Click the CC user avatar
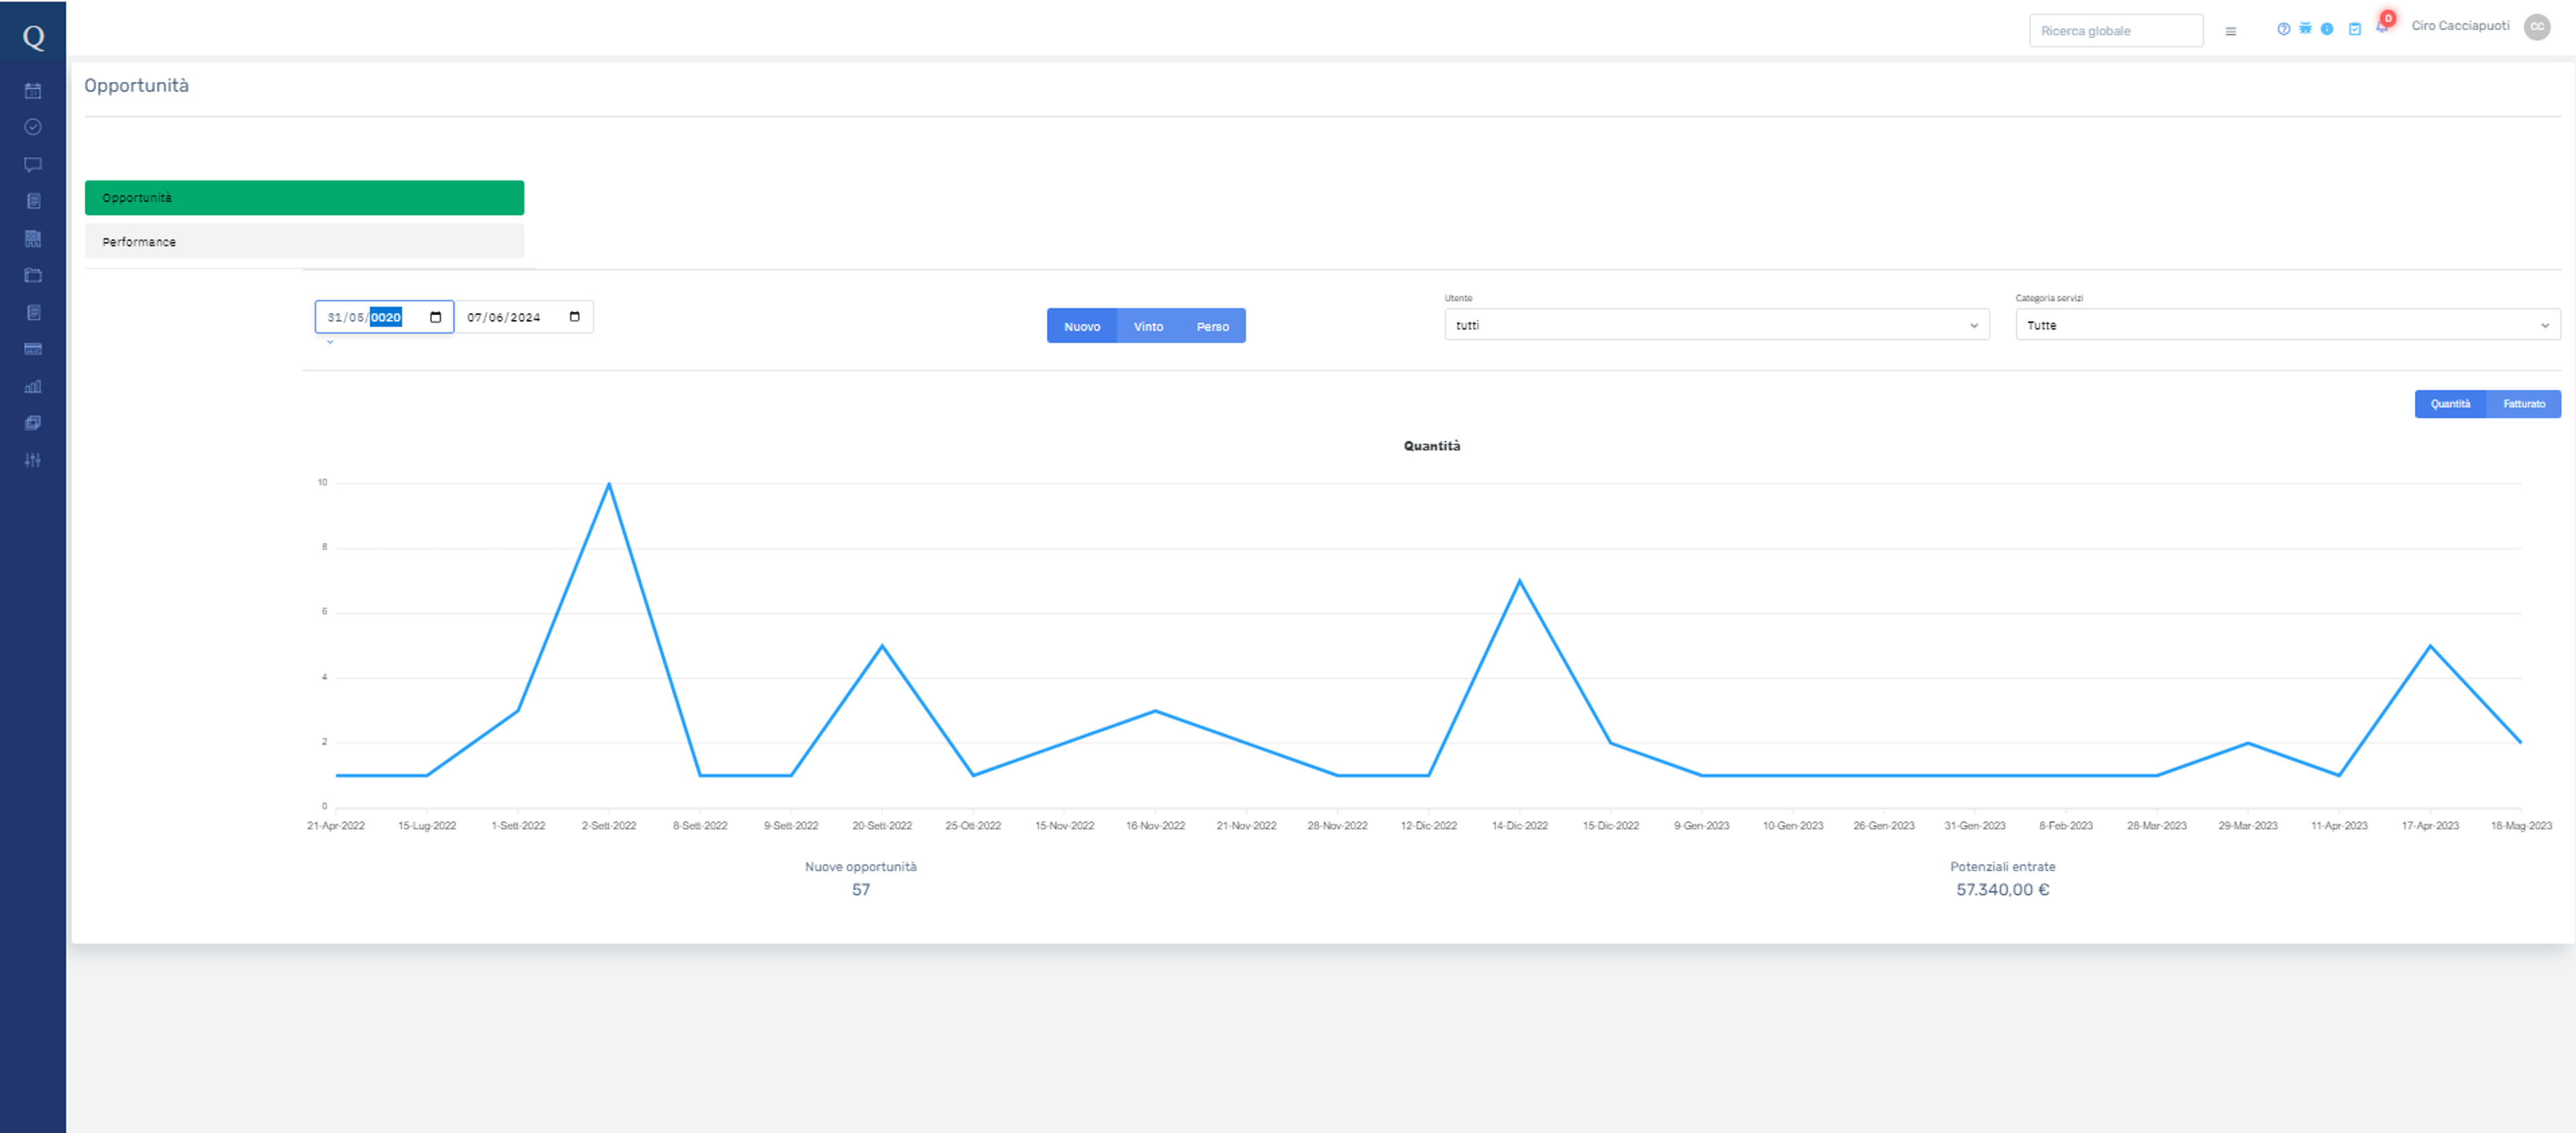This screenshot has width=2576, height=1133. tap(2537, 27)
